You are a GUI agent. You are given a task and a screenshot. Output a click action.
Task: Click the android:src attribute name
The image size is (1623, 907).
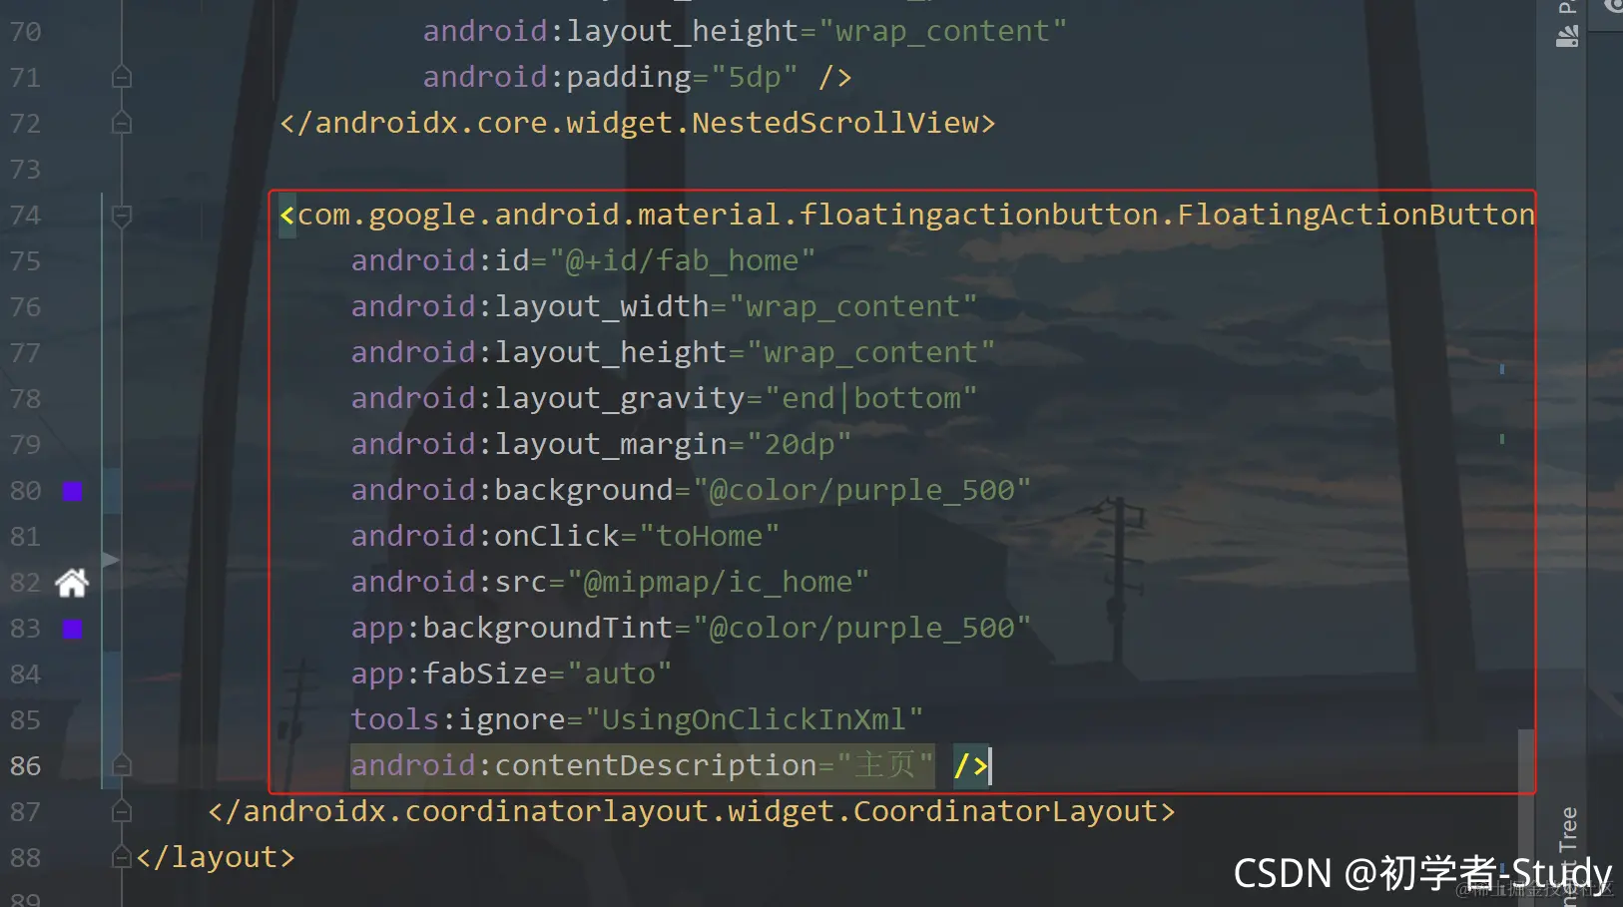click(x=449, y=583)
